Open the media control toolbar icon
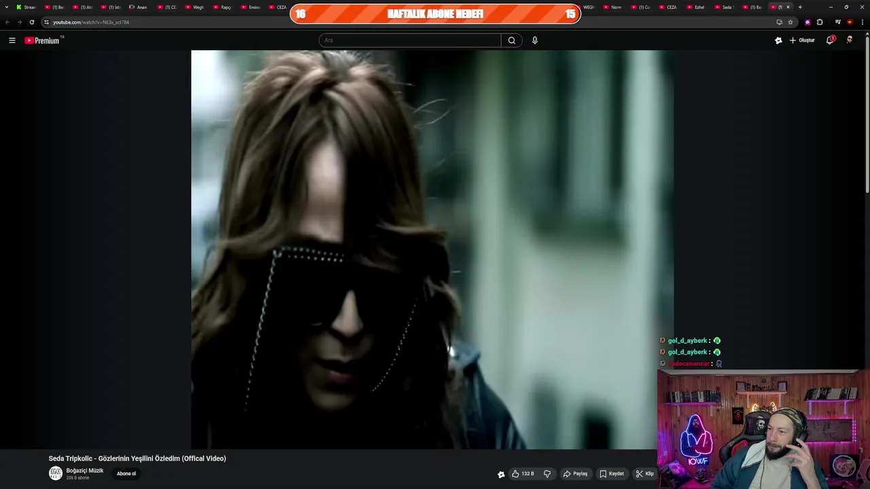The height and width of the screenshot is (489, 870). pos(838,22)
